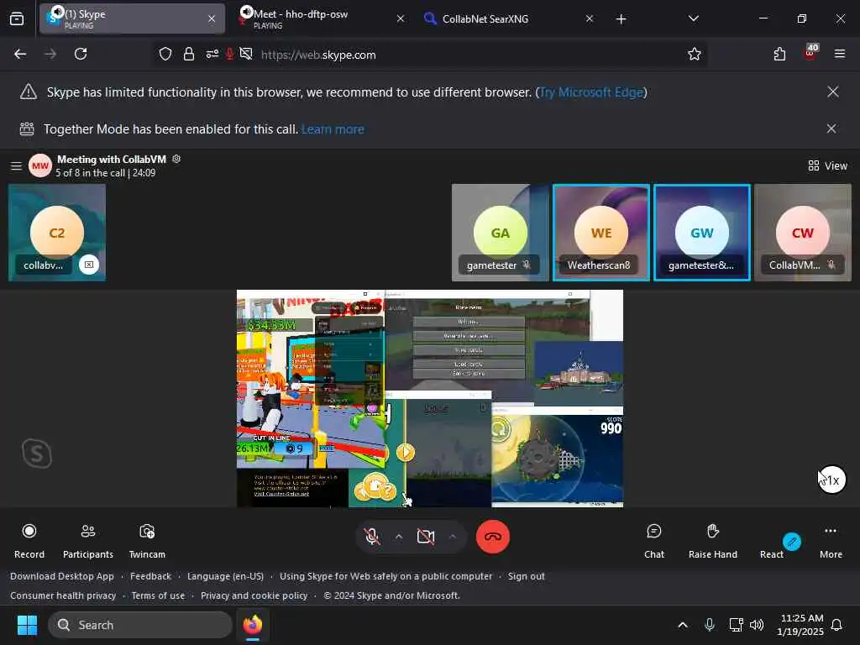Unmute the microphone in call controls
The width and height of the screenshot is (860, 645).
(x=372, y=537)
